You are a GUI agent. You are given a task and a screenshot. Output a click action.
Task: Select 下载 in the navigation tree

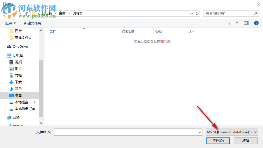(18, 82)
